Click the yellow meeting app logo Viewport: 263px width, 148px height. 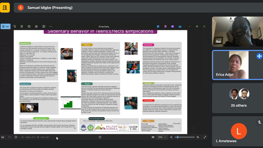tap(5, 7)
